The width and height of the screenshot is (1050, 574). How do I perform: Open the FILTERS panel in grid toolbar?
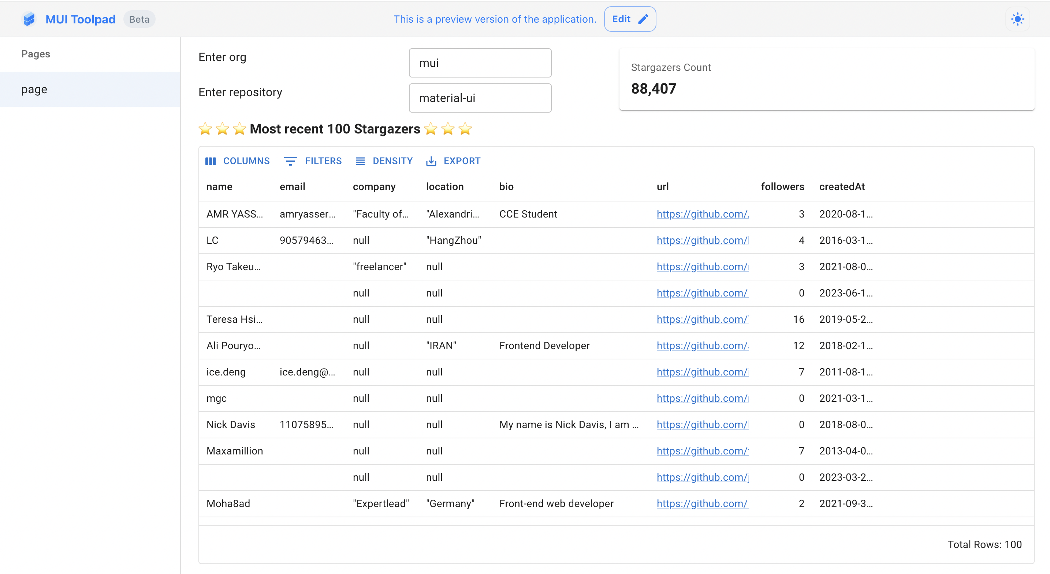(x=313, y=161)
